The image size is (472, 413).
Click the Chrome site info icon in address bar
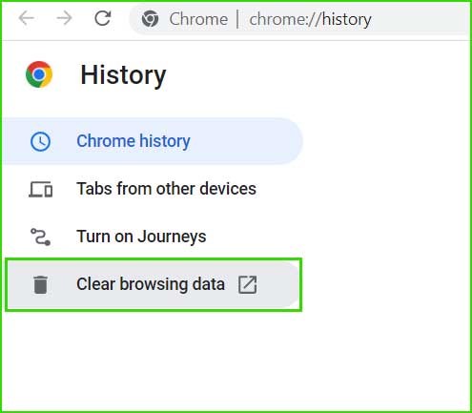(x=150, y=19)
